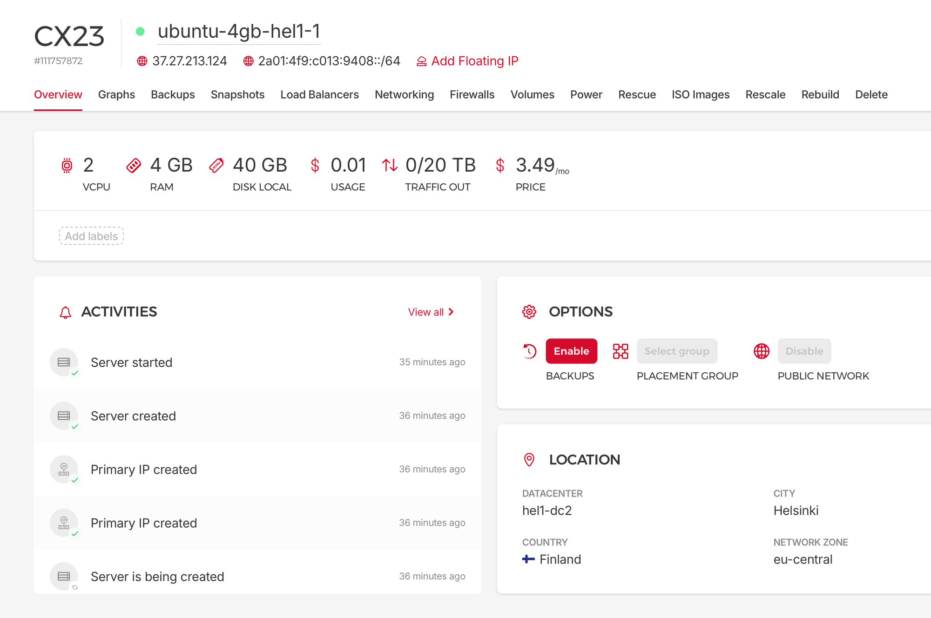Viewport: 931px width, 618px height.
Task: Click the options gear icon
Action: [x=529, y=312]
